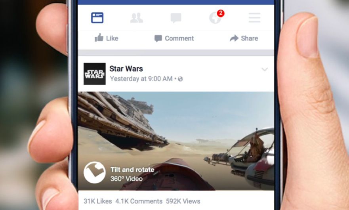Open the Friend Requests icon

click(136, 18)
